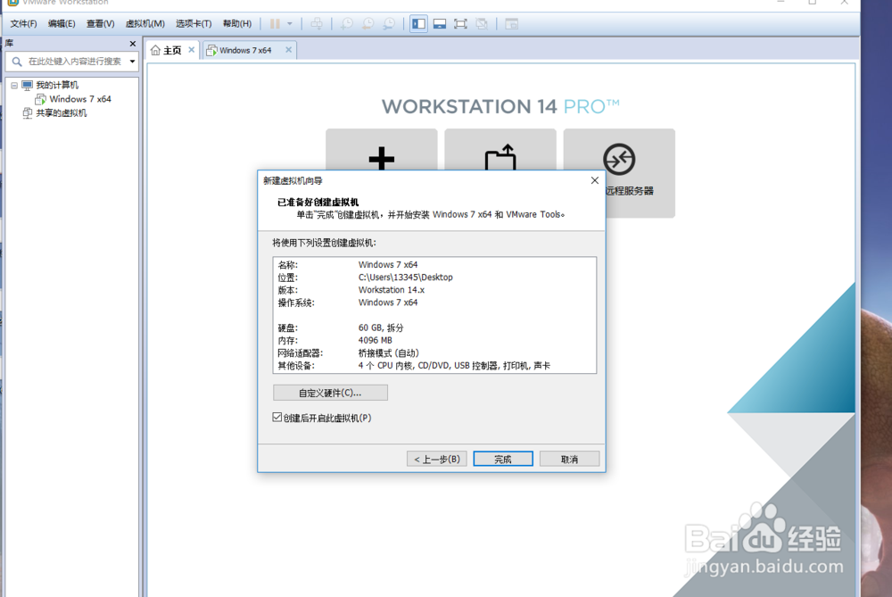Toggle the library sidebar view icon
892x597 pixels.
coord(418,24)
